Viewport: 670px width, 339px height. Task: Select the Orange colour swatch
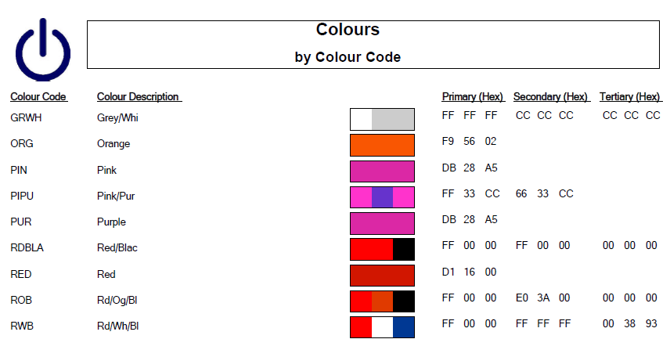click(x=382, y=145)
